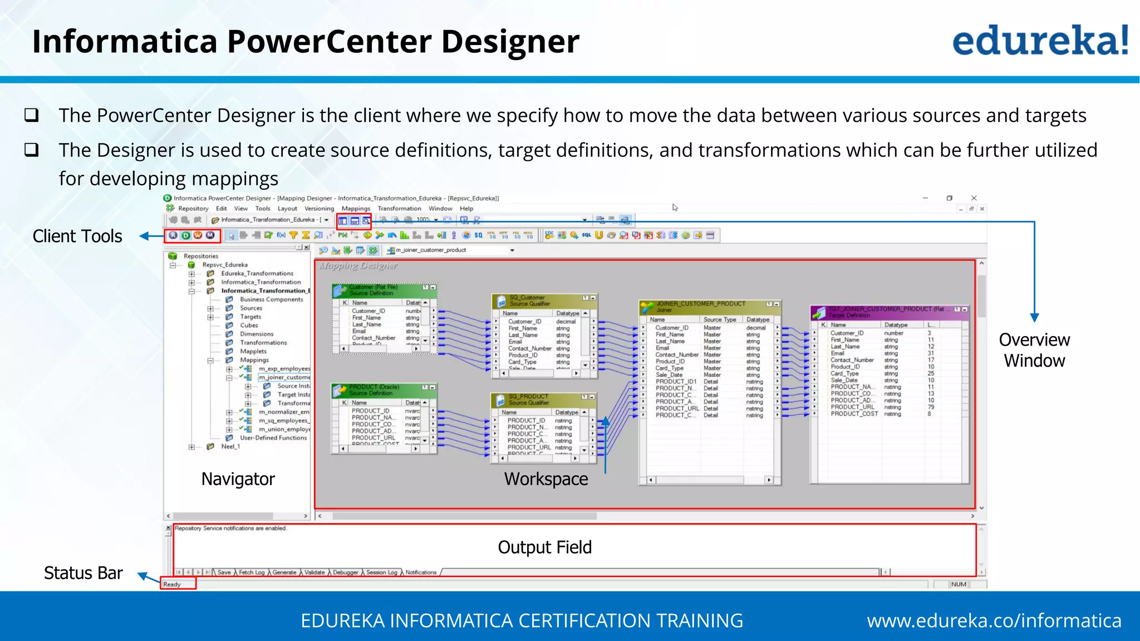Add a Lookup transformation icon
The image size is (1140, 641).
[318, 235]
